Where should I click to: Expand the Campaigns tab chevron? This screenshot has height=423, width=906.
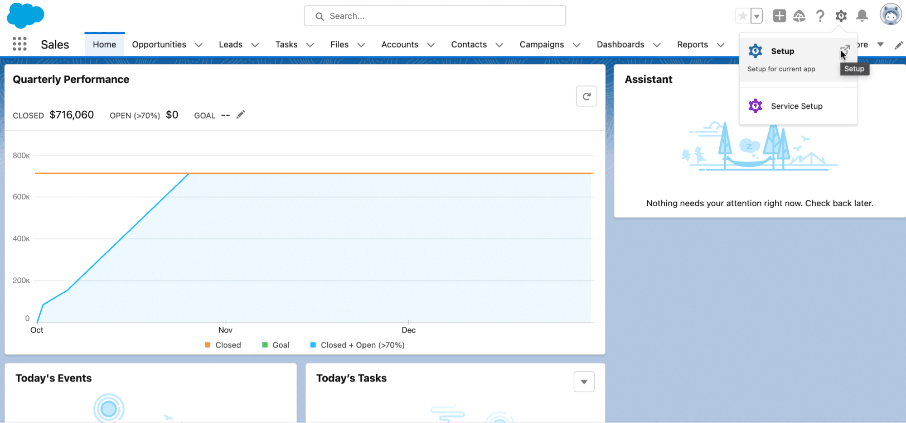(x=577, y=45)
